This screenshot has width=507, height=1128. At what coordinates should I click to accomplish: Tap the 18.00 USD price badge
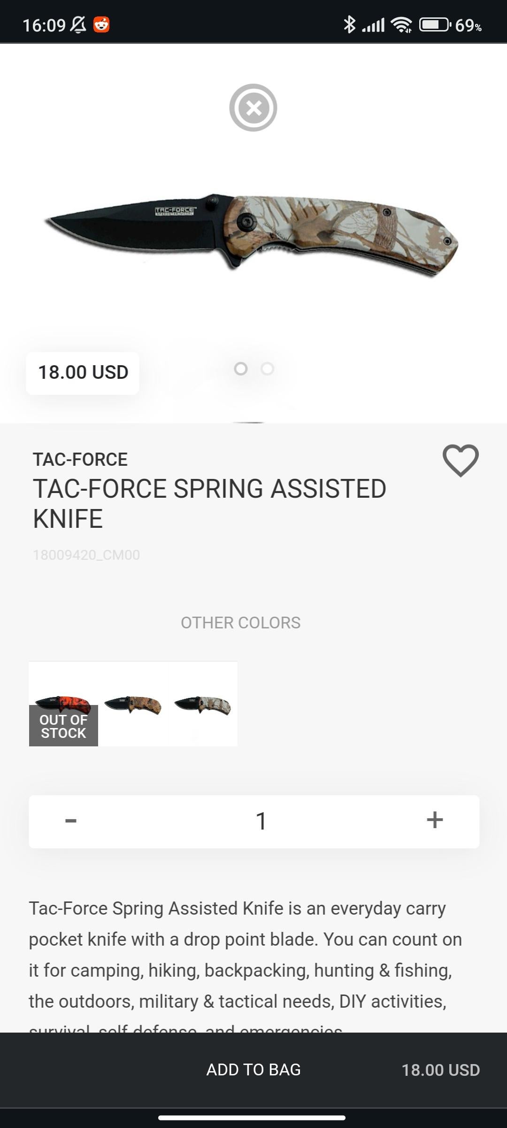83,373
